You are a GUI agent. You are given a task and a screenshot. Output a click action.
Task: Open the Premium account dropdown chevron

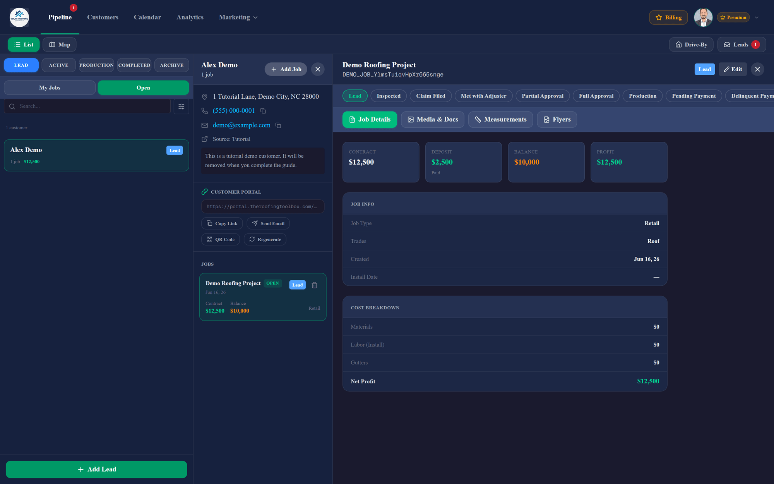757,17
